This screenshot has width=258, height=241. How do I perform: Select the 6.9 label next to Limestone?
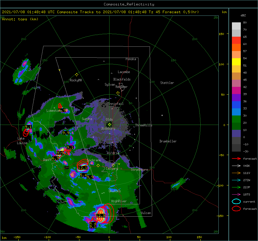pos(62,110)
